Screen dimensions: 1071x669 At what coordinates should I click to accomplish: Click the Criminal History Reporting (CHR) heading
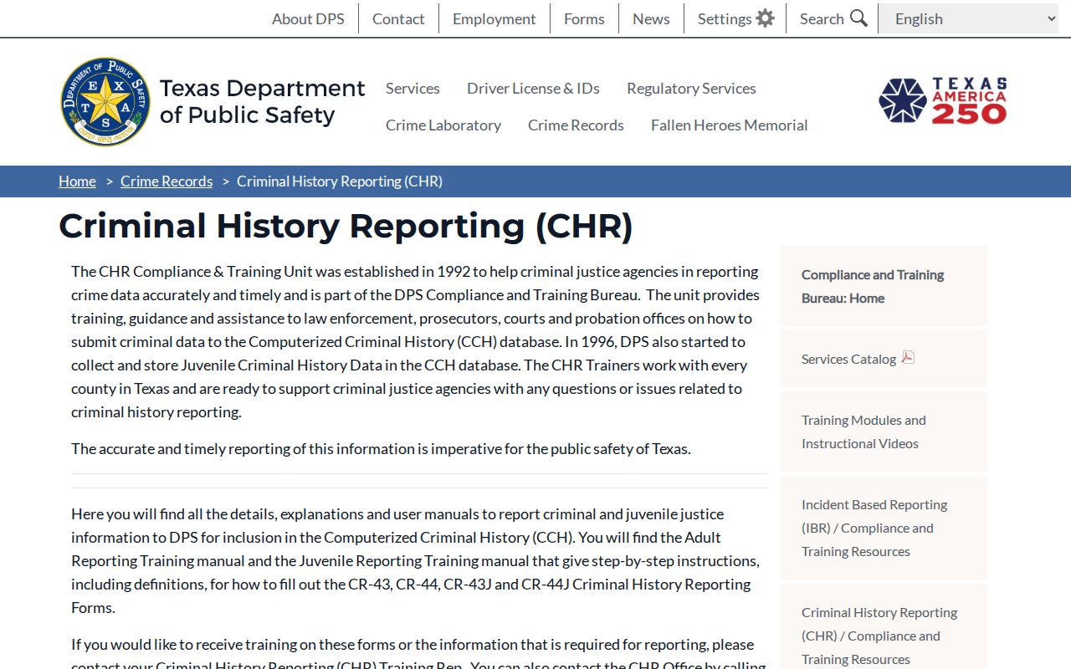[x=346, y=226]
